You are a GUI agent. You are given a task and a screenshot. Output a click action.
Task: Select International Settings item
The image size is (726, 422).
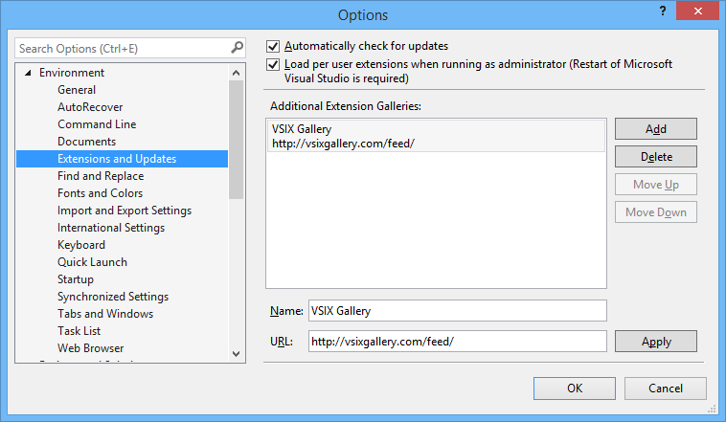(111, 228)
